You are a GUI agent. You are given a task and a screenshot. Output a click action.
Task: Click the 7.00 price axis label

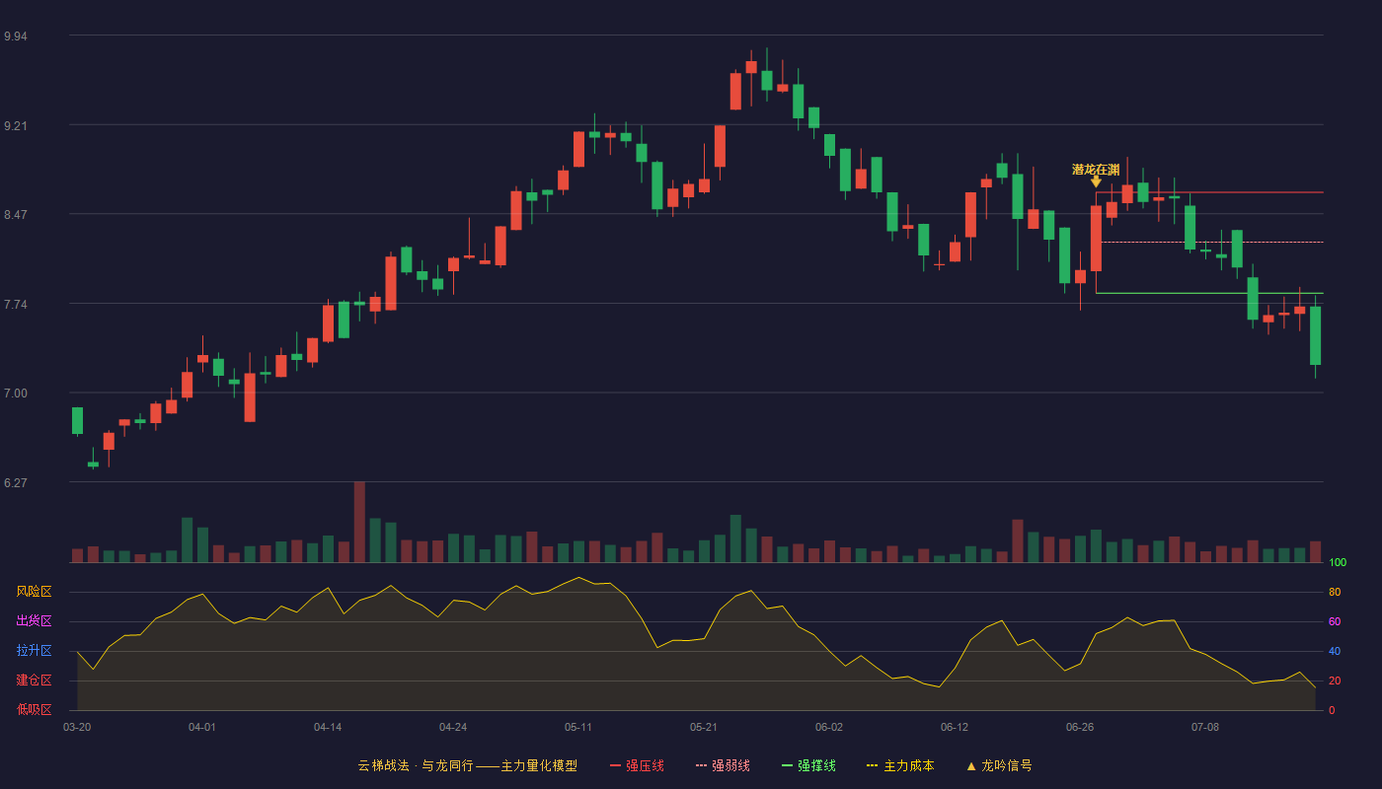(x=16, y=394)
